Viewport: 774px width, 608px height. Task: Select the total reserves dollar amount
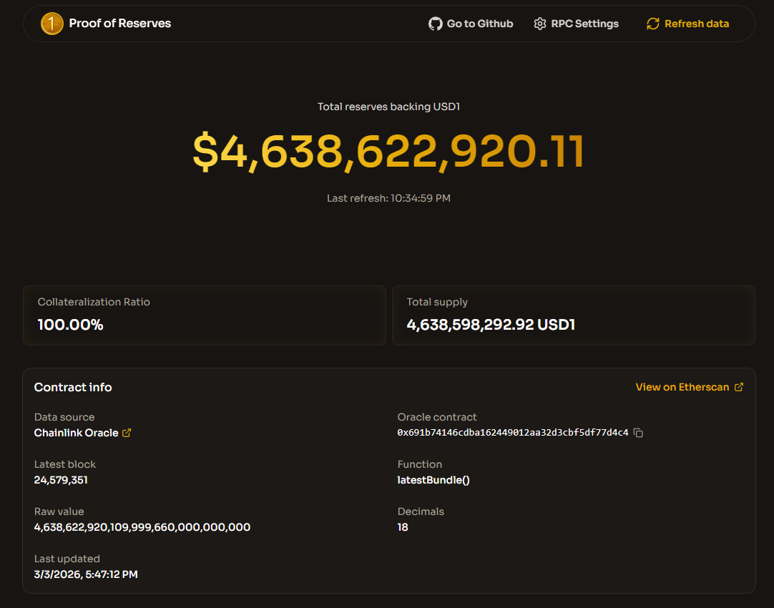coord(388,152)
